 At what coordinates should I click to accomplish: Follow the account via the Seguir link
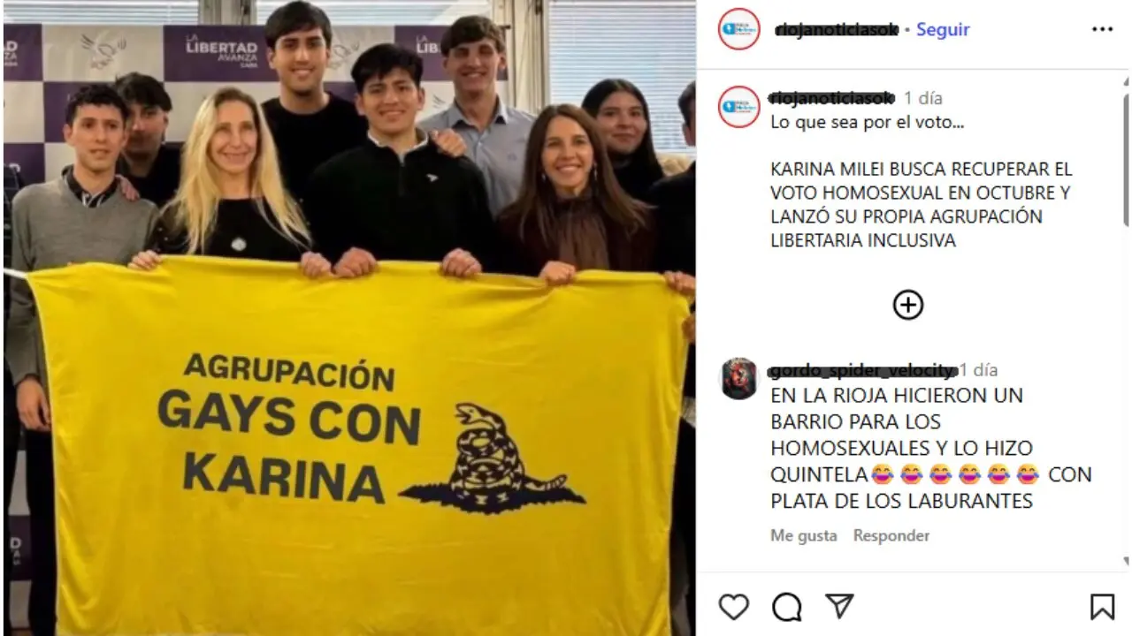pyautogui.click(x=943, y=29)
